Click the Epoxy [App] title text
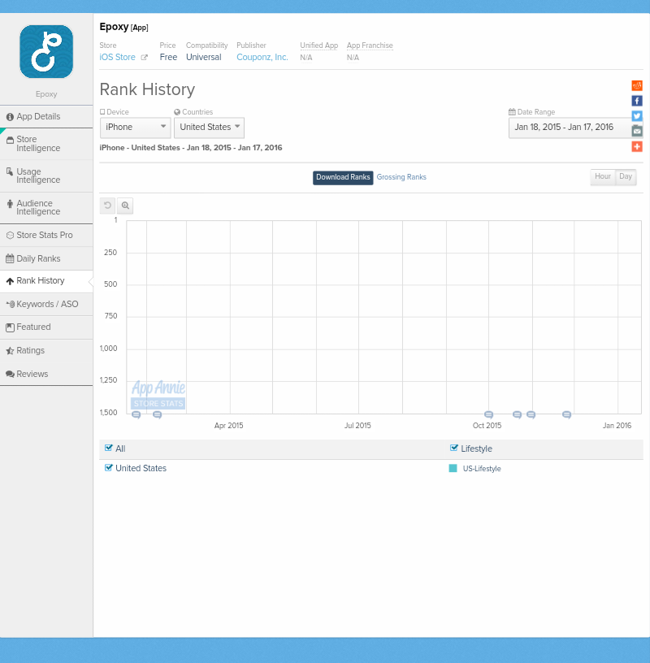This screenshot has height=663, width=650. pos(124,27)
